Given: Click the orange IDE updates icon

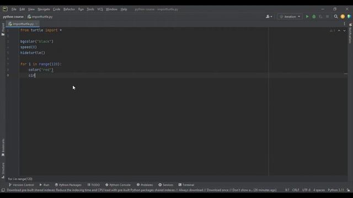Looking at the screenshot, I should [343, 16].
